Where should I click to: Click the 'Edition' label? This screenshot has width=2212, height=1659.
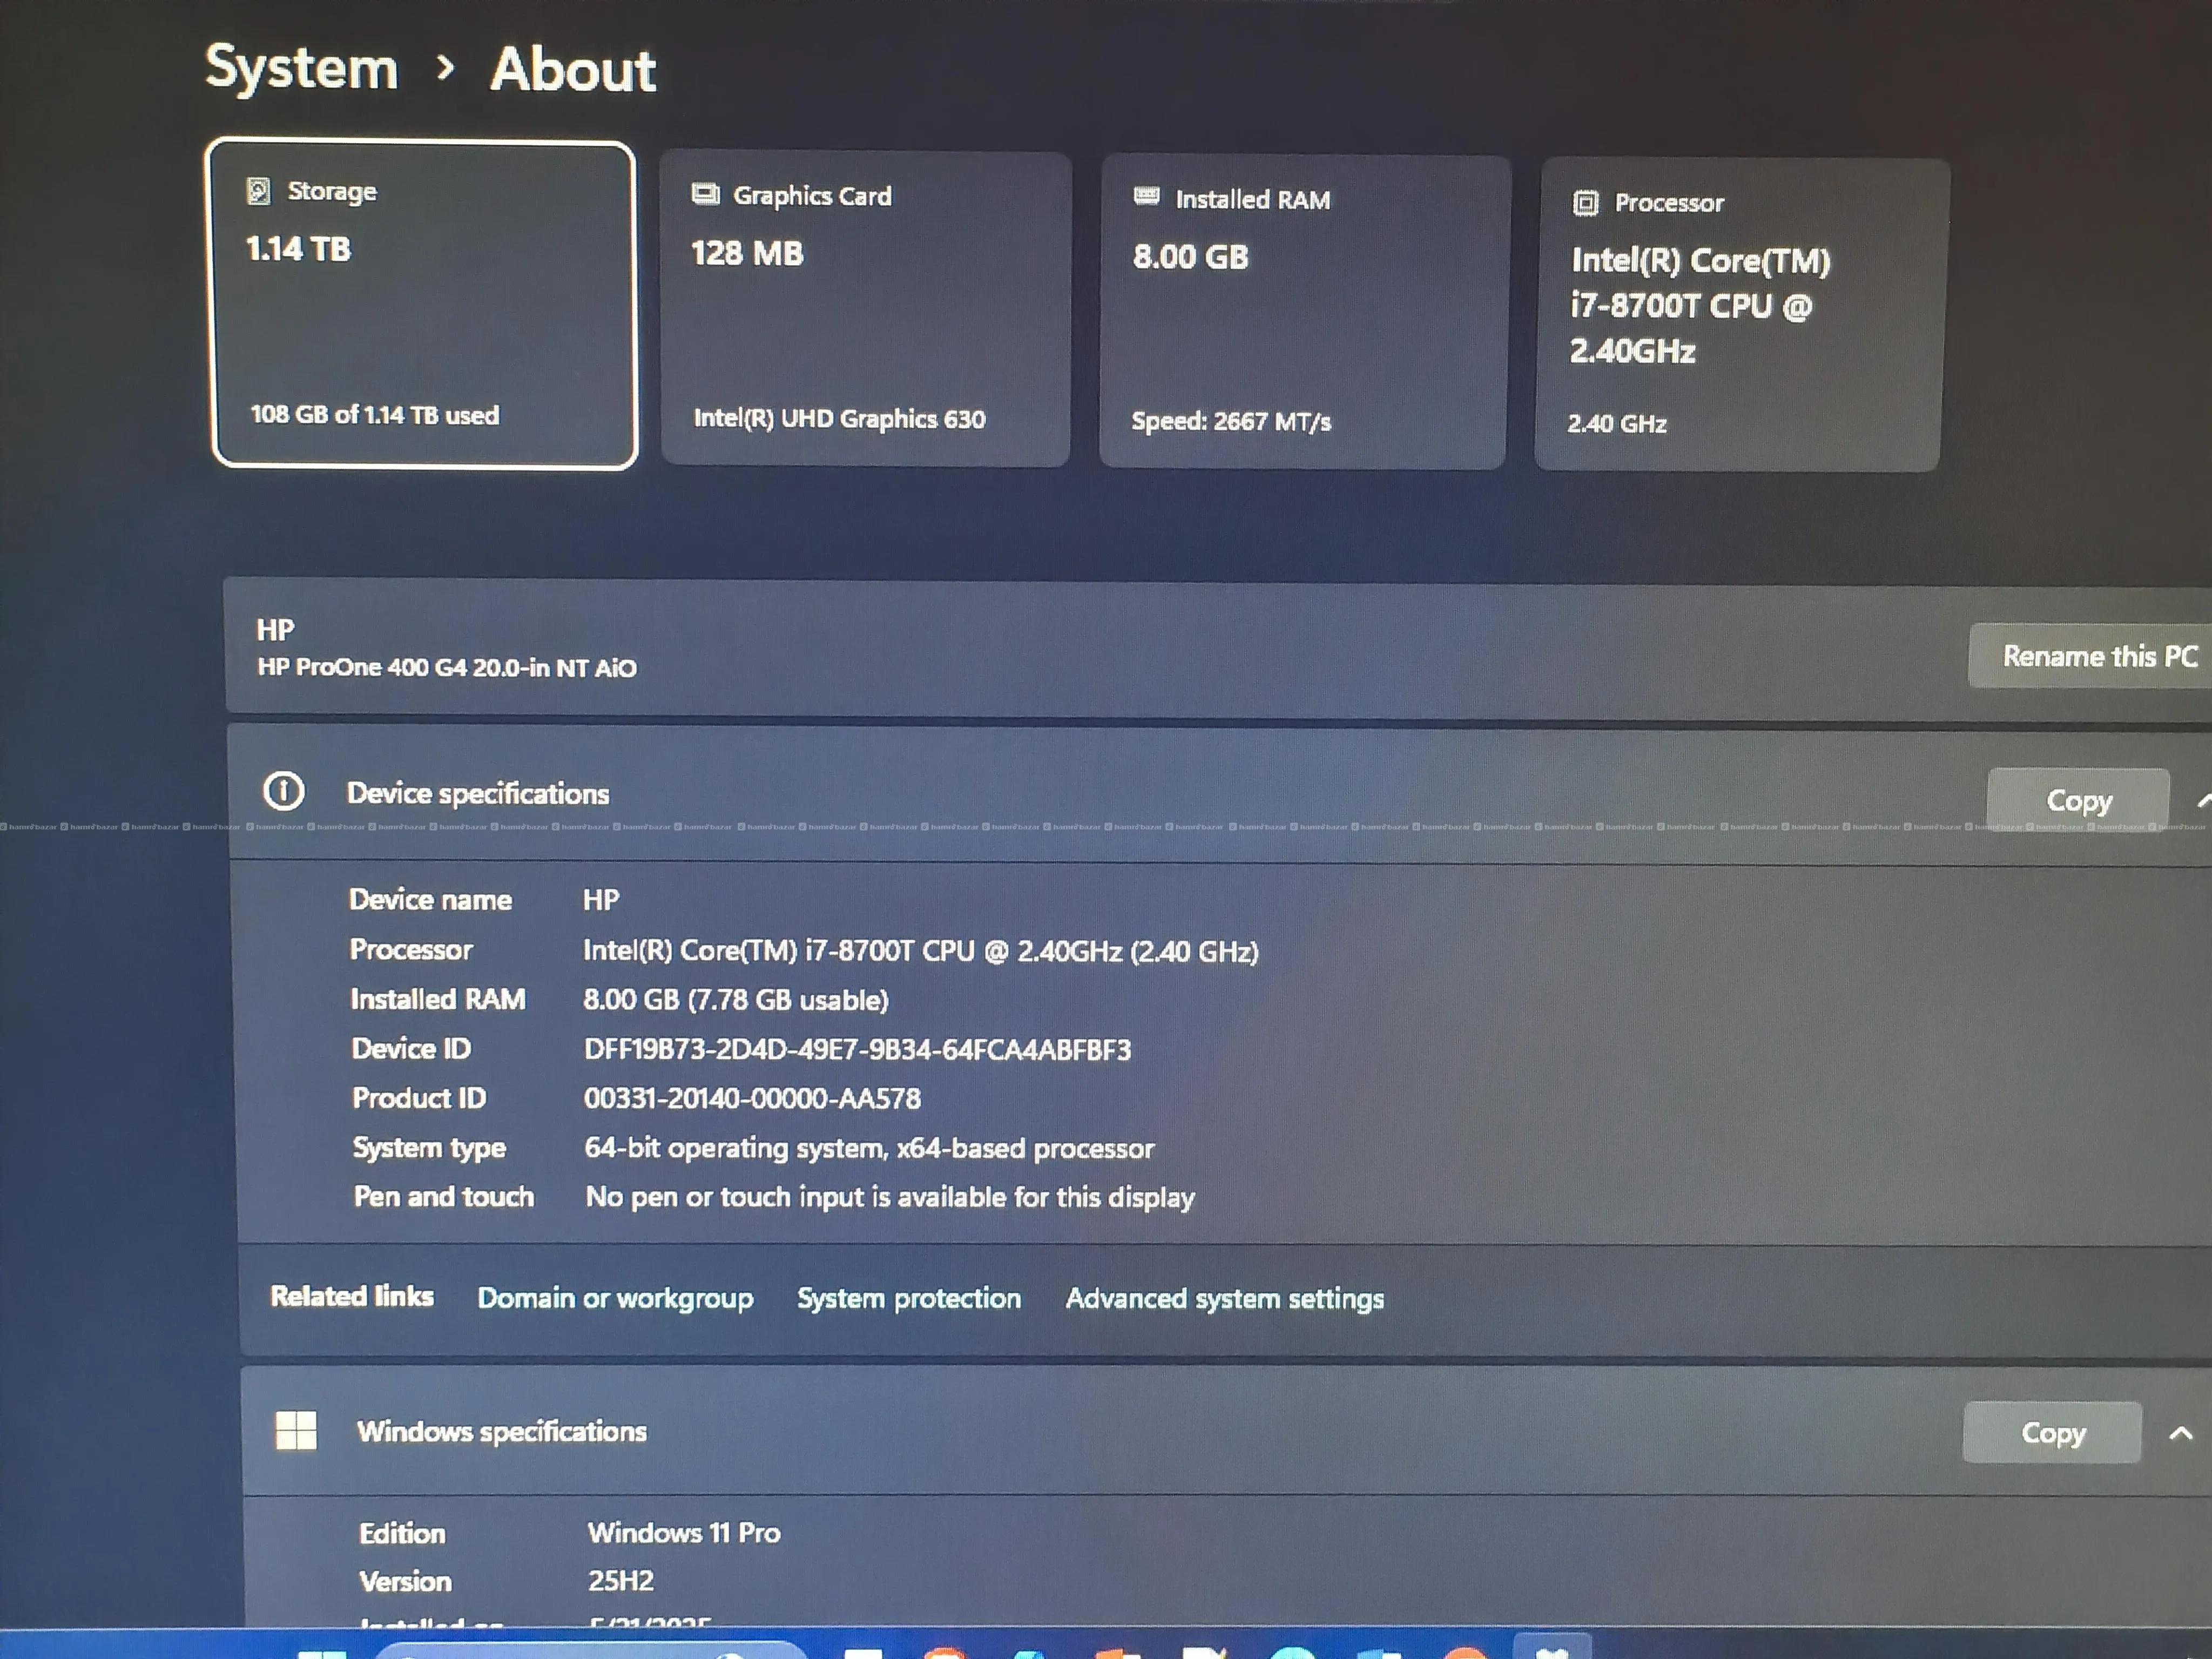point(402,1533)
